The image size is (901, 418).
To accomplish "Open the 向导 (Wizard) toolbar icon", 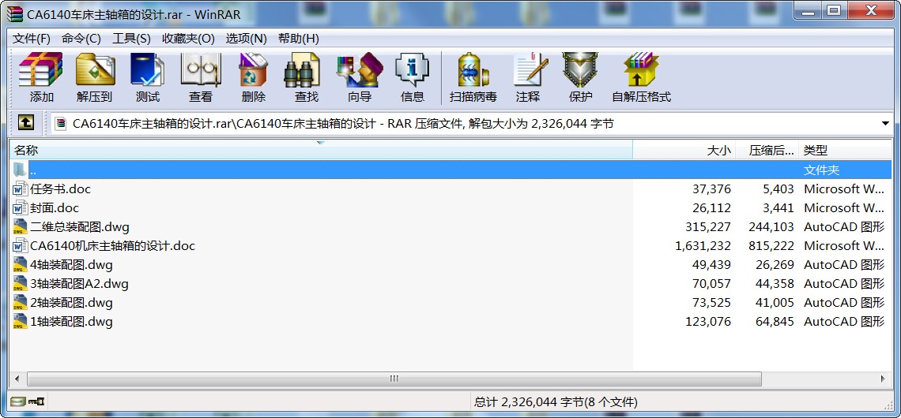I will point(360,69).
